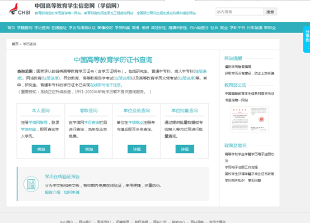The height and width of the screenshot is (223, 310).
Task: Focus the 站内搜索 search field
Action: 239,12
